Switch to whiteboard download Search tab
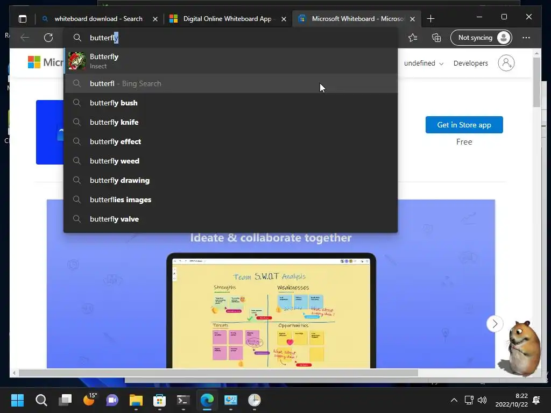The image size is (551, 413). tap(98, 19)
